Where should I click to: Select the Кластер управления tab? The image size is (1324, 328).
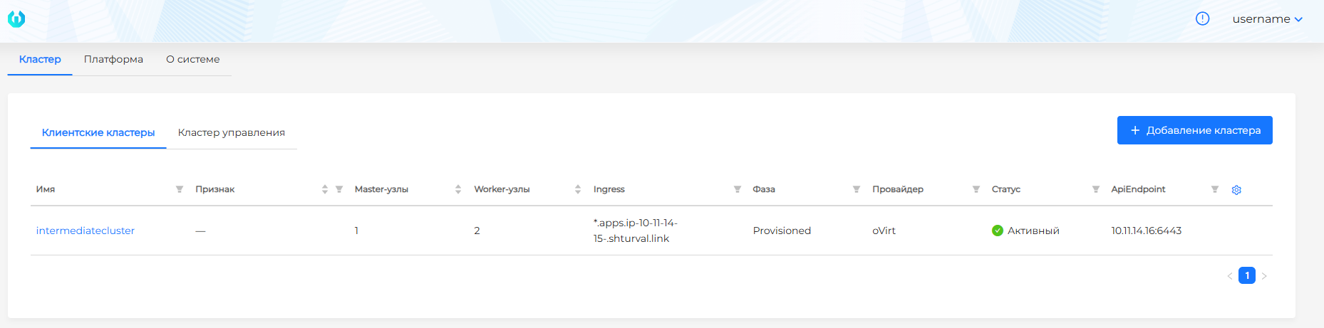point(232,132)
